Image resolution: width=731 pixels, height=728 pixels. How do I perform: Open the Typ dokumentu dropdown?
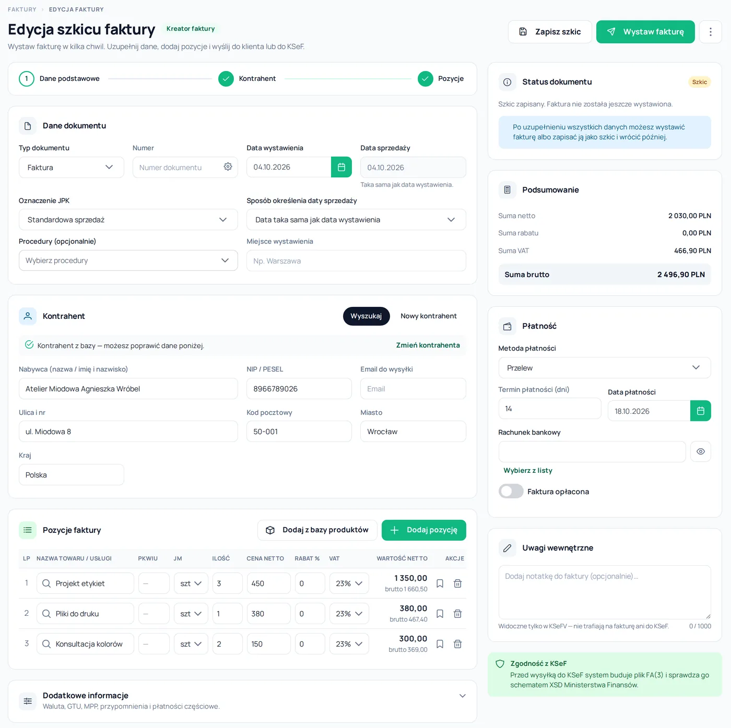tap(72, 167)
